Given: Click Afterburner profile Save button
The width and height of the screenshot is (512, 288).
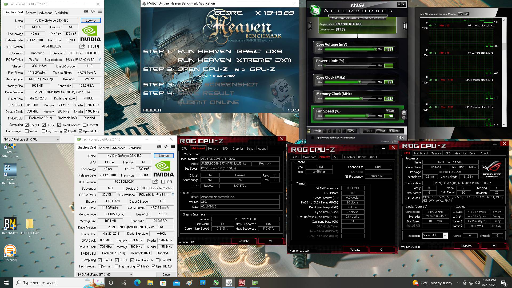Looking at the screenshot, I should pyautogui.click(x=351, y=131).
